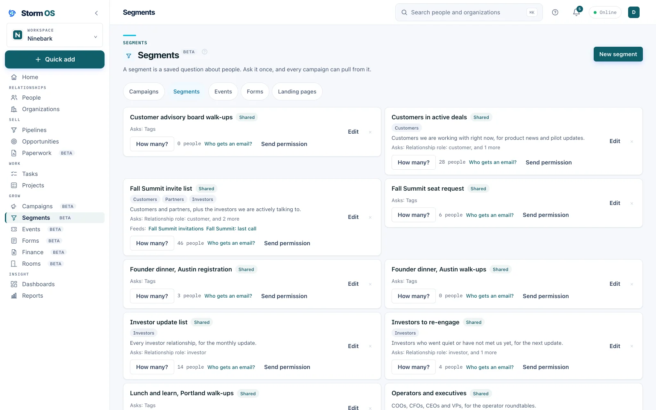Edit Fall Summit invite list segment
This screenshot has width=656, height=410.
click(x=353, y=217)
